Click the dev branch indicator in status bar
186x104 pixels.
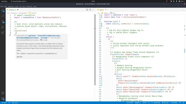pos(4,103)
